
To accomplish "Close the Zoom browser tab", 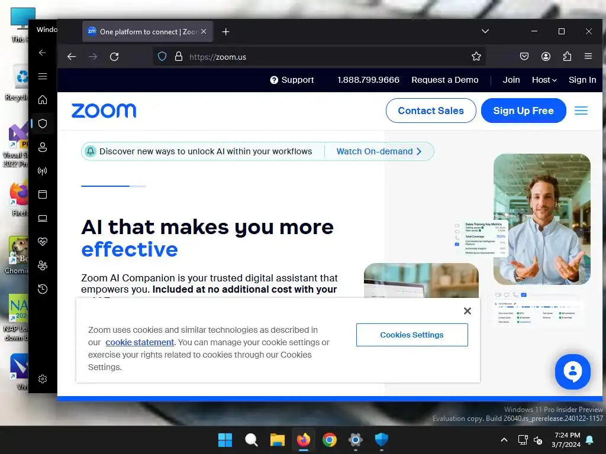I will click(204, 31).
